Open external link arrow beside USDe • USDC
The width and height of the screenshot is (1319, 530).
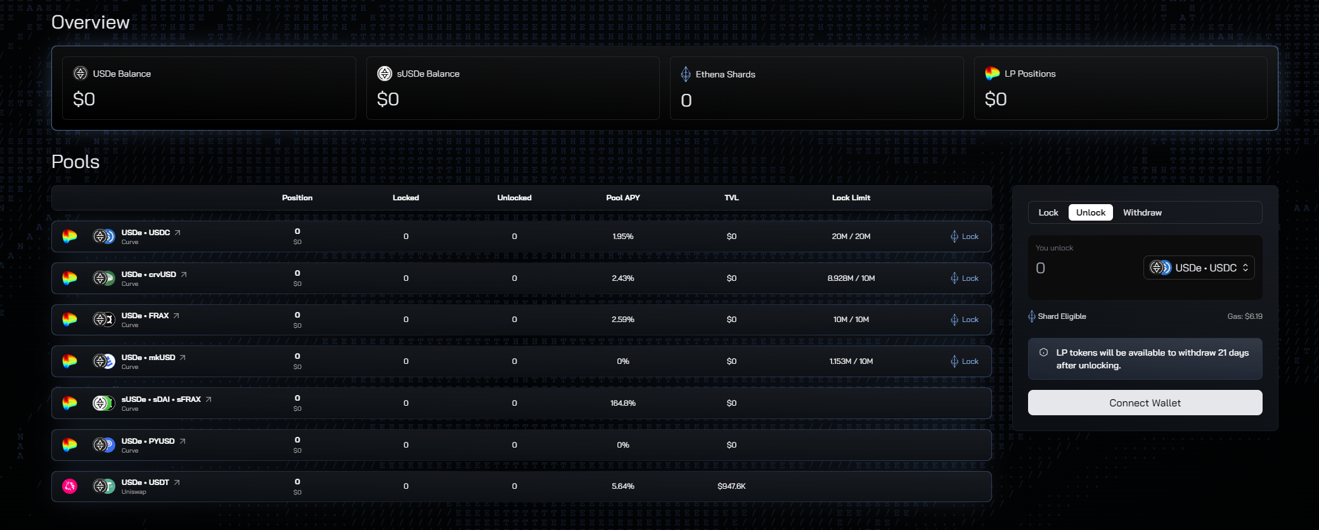pos(177,233)
